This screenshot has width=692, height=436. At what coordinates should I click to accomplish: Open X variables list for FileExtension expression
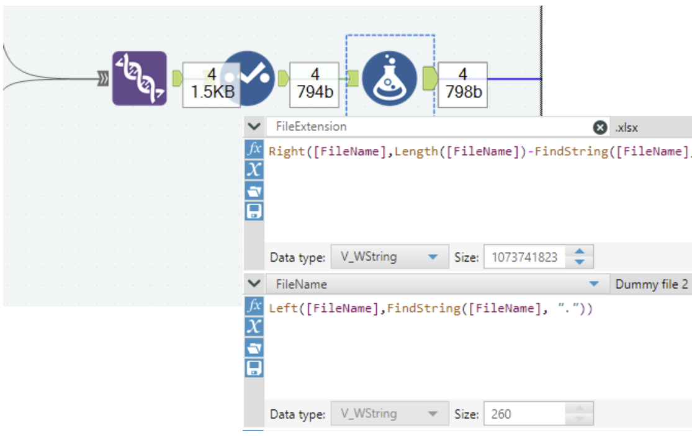[254, 169]
